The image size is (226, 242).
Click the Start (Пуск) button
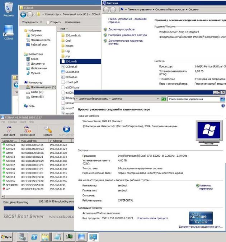(6, 237)
